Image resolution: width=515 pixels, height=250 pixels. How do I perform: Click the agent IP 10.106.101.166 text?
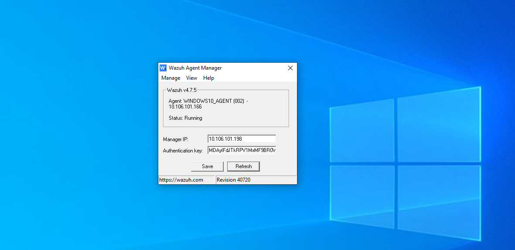pos(185,107)
